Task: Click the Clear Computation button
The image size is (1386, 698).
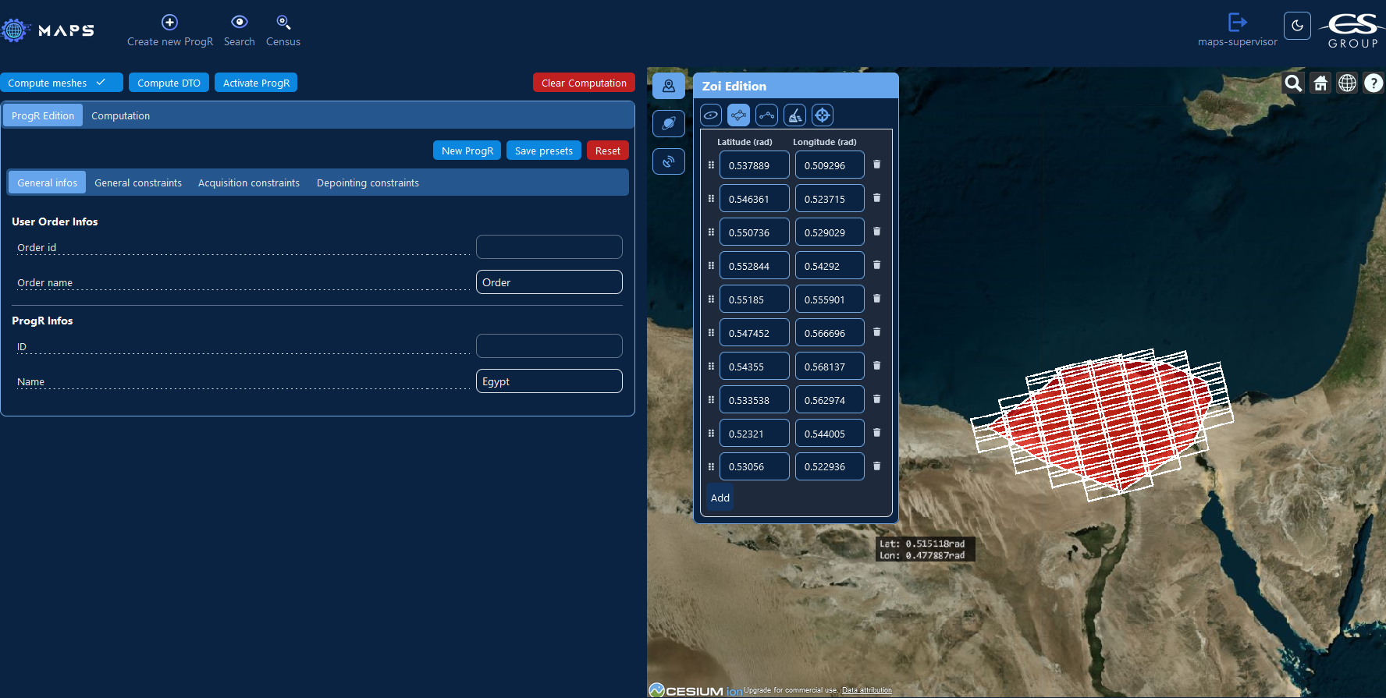Action: point(584,83)
